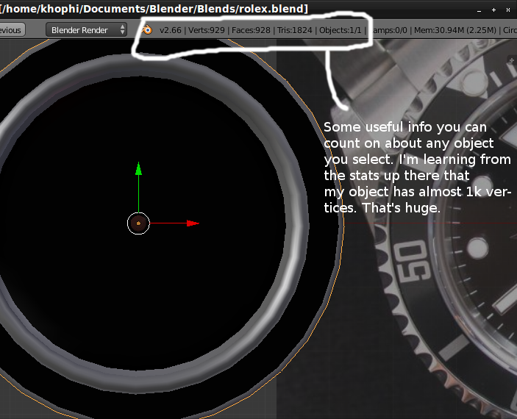This screenshot has width=517, height=419.
Task: Click the partially visible Previous button
Action: click(11, 30)
